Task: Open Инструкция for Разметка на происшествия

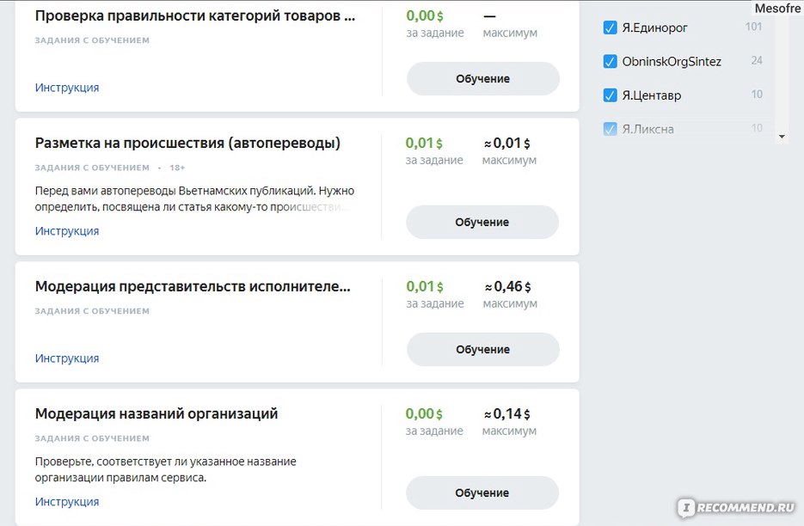Action: click(x=67, y=230)
